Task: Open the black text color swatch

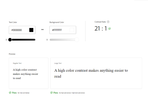Action: click(31, 30)
